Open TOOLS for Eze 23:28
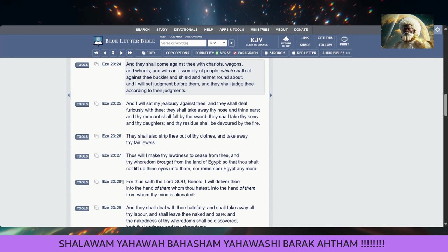Screen dimensions: 448x252 tap(82, 182)
